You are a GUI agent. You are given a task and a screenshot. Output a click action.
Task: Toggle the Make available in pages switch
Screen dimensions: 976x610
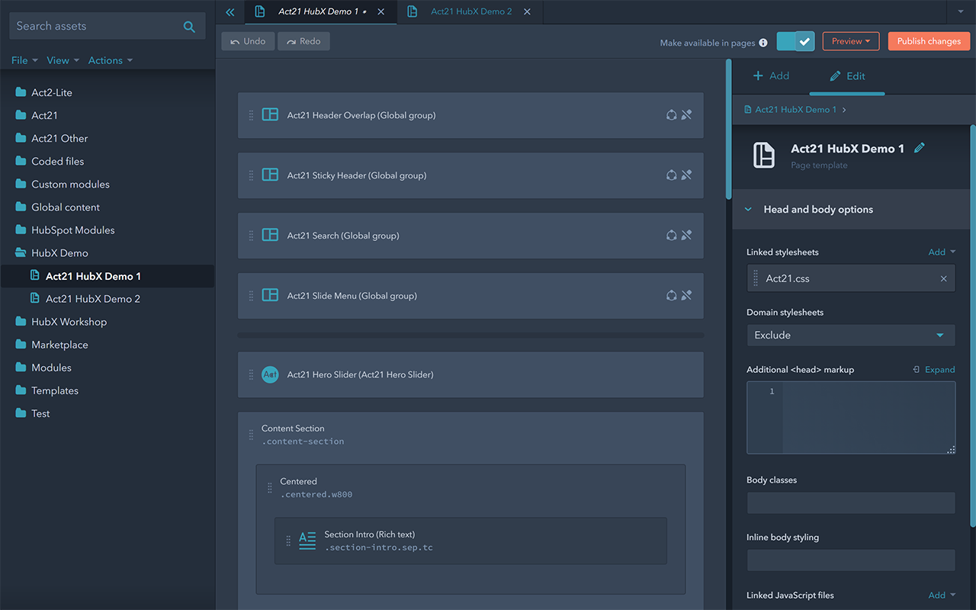[x=796, y=41]
